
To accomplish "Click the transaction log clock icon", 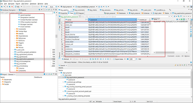I will [x=56, y=7].
